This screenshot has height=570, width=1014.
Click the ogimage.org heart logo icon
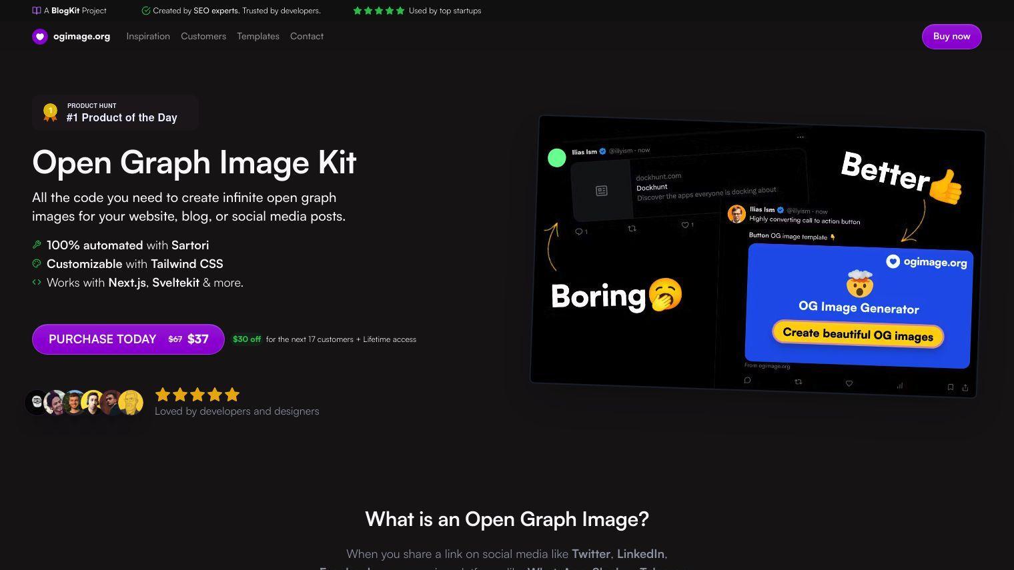click(40, 37)
